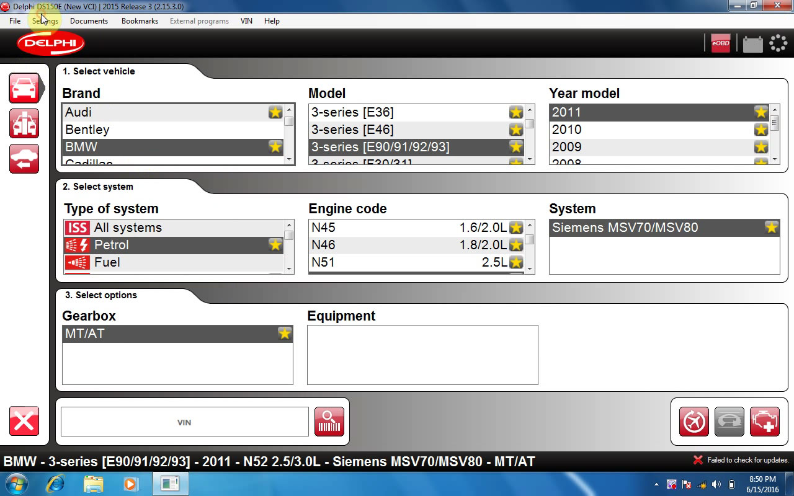
Task: Click Engine code list scroll down arrow
Action: pos(530,268)
